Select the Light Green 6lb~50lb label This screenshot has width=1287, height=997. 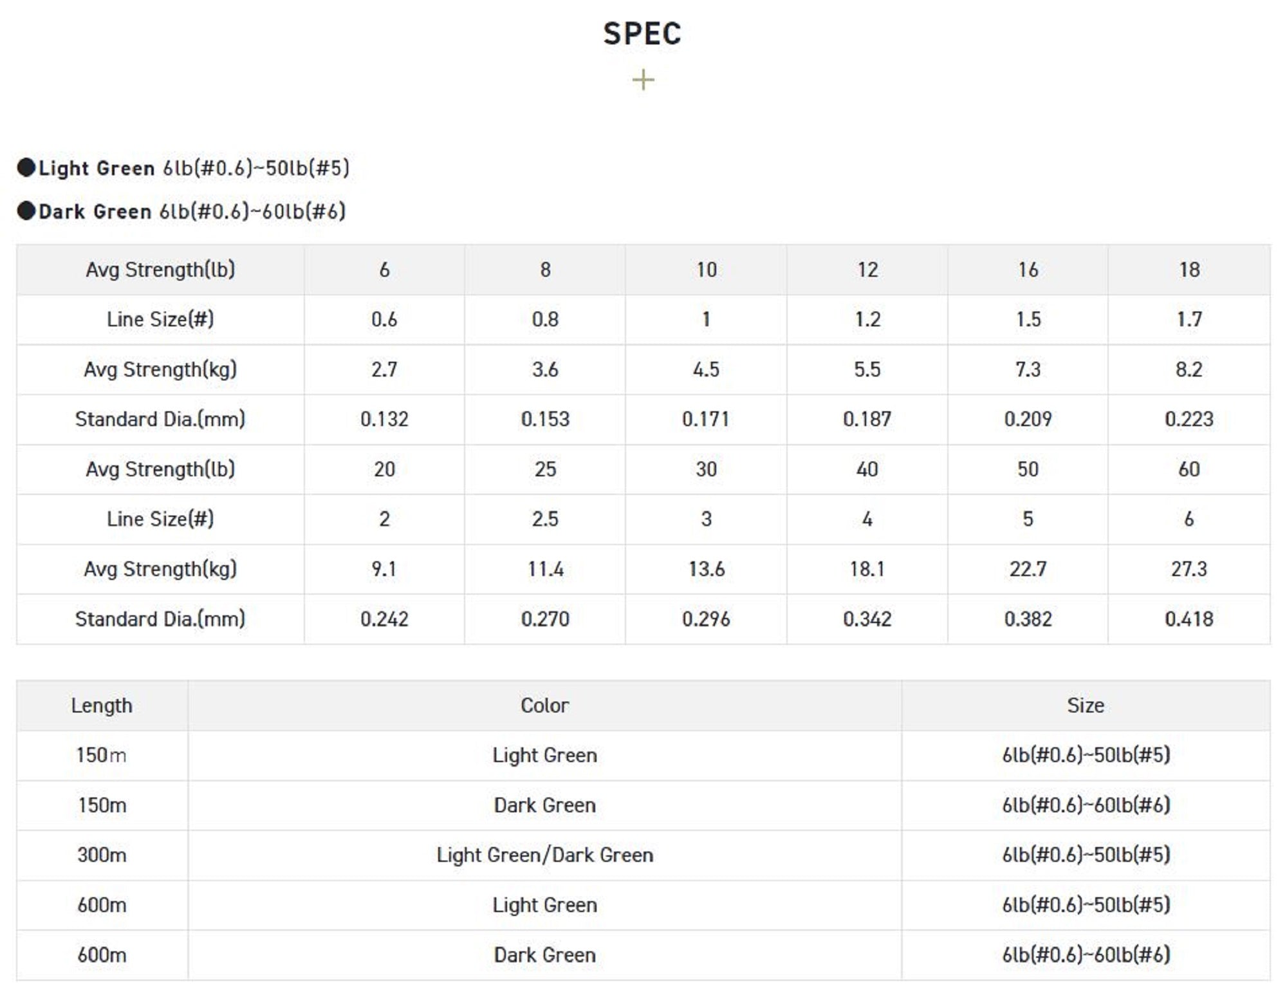[x=194, y=168]
